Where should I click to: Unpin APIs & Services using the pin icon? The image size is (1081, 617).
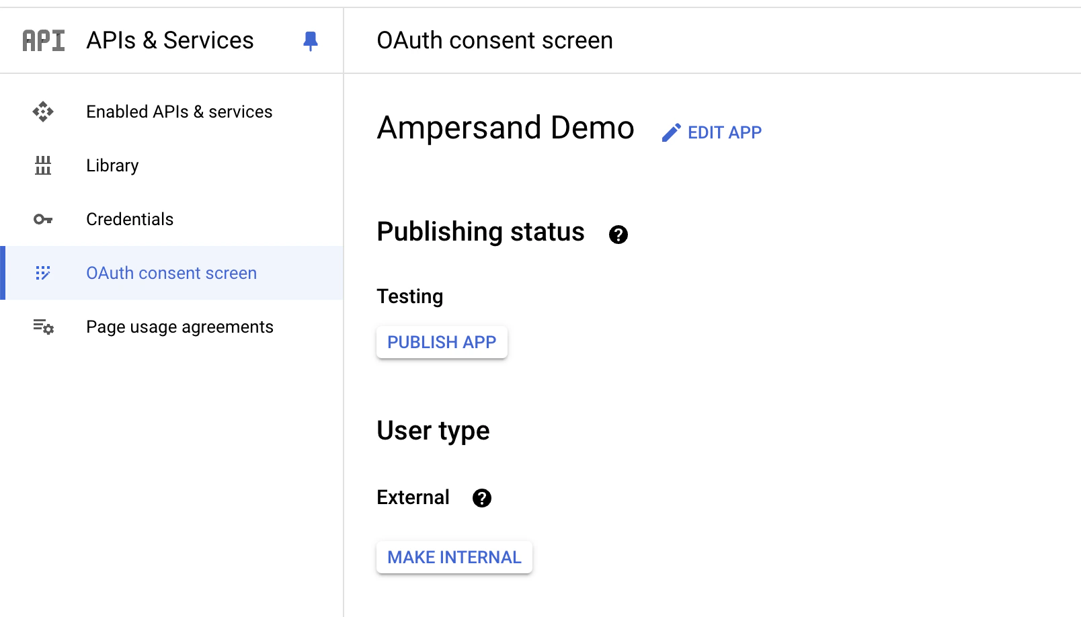pos(310,41)
